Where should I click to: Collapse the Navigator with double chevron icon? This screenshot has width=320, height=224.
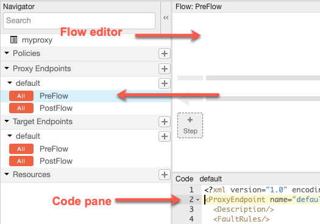(166, 18)
